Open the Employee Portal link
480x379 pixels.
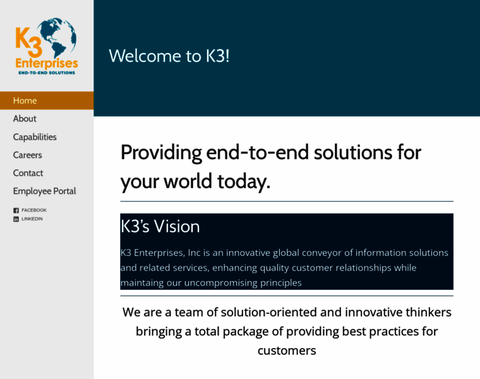(x=44, y=191)
